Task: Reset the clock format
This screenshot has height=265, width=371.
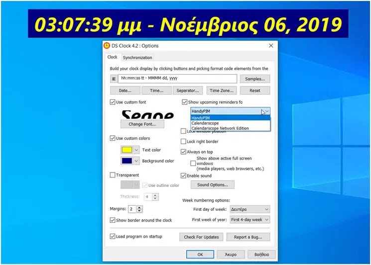Action: pyautogui.click(x=255, y=90)
